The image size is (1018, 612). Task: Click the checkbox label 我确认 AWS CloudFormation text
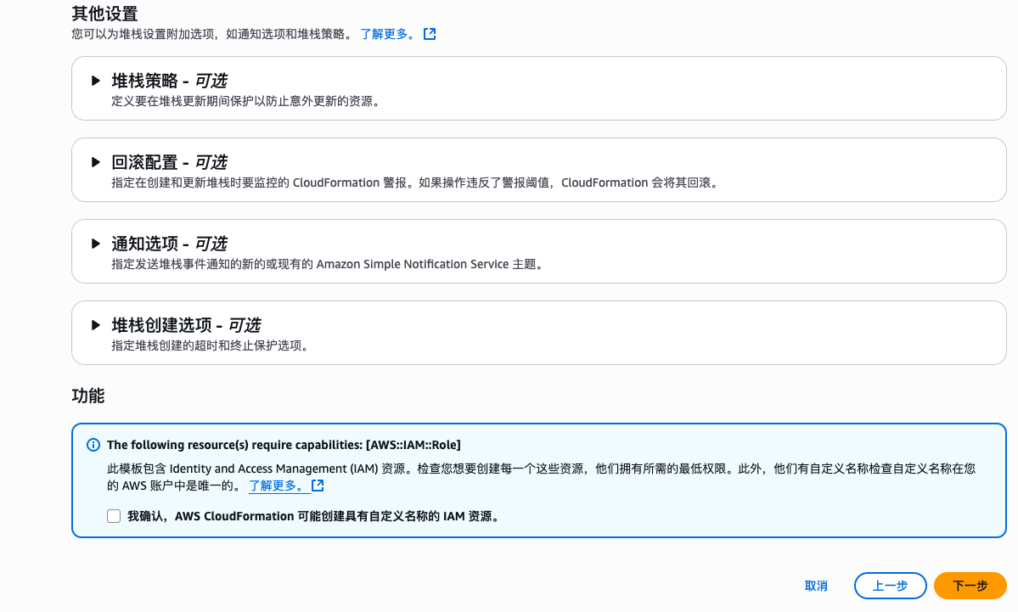pos(315,516)
